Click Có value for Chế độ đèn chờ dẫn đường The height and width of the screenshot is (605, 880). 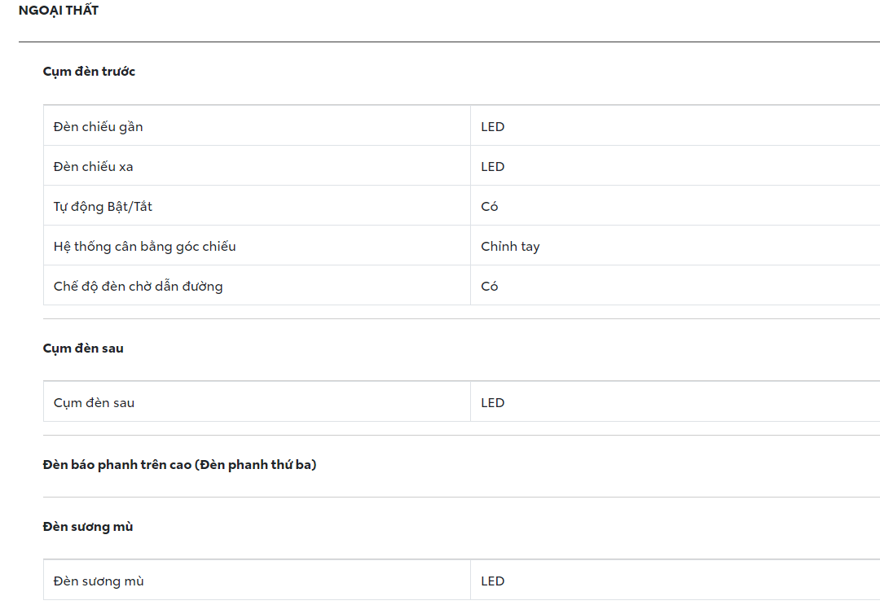(x=490, y=287)
